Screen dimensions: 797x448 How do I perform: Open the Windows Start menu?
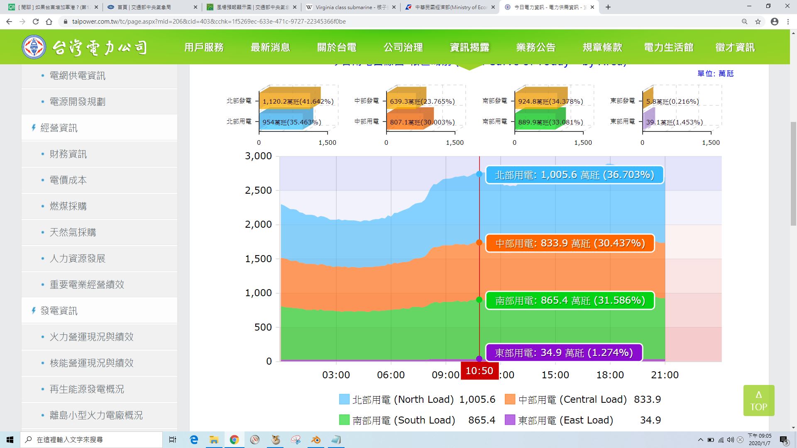tap(10, 440)
